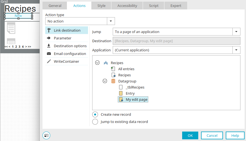Screen dimensions: 246x141
Task: Open the Expert tab
Action: (x=176, y=6)
